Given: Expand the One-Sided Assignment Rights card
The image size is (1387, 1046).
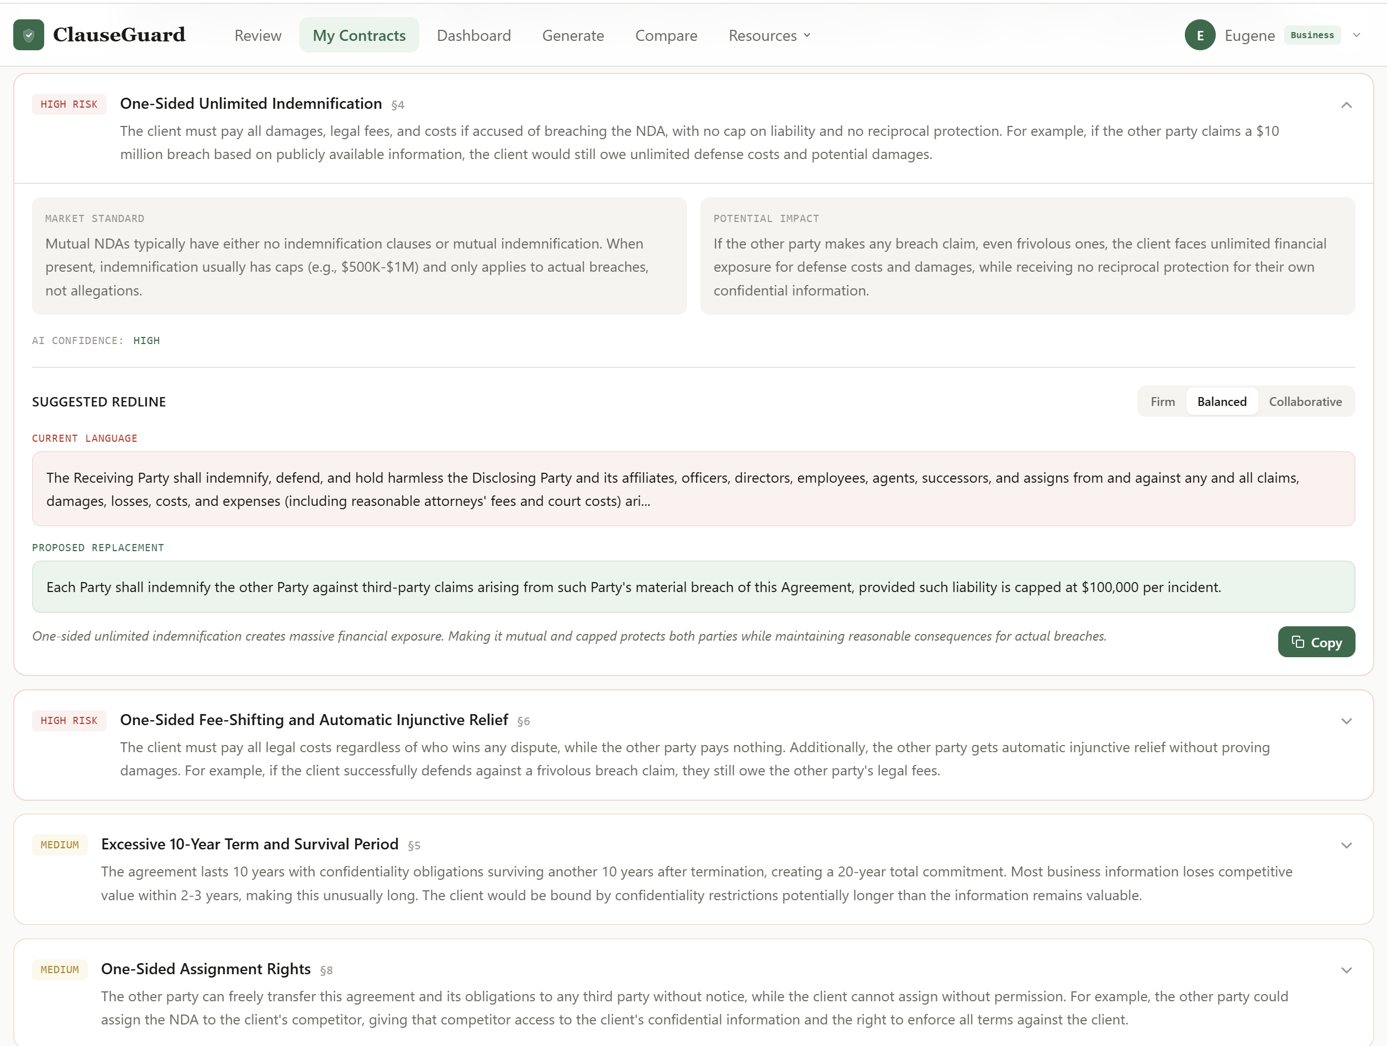Looking at the screenshot, I should pyautogui.click(x=1346, y=970).
